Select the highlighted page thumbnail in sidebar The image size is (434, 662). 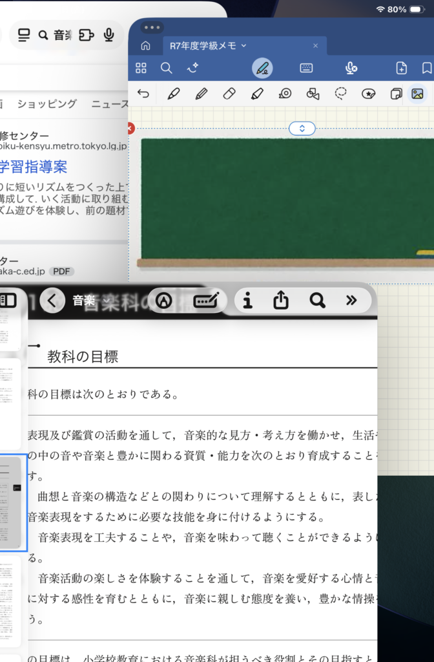tap(13, 502)
